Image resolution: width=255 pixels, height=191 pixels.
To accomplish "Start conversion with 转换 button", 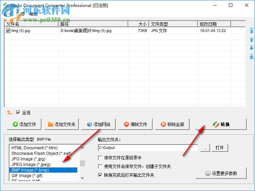I will point(221,124).
